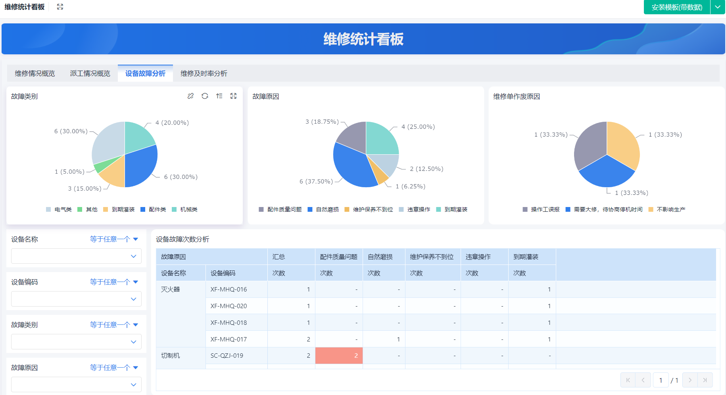The width and height of the screenshot is (726, 395).
Task: Click the link/unlink icon in 故障类别 chart
Action: (x=190, y=96)
